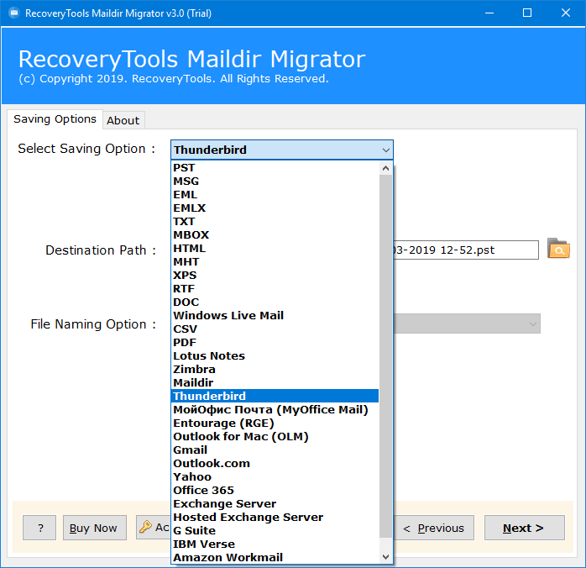Choose EMLX from the list
Viewport: 586px width, 568px height.
pos(275,208)
